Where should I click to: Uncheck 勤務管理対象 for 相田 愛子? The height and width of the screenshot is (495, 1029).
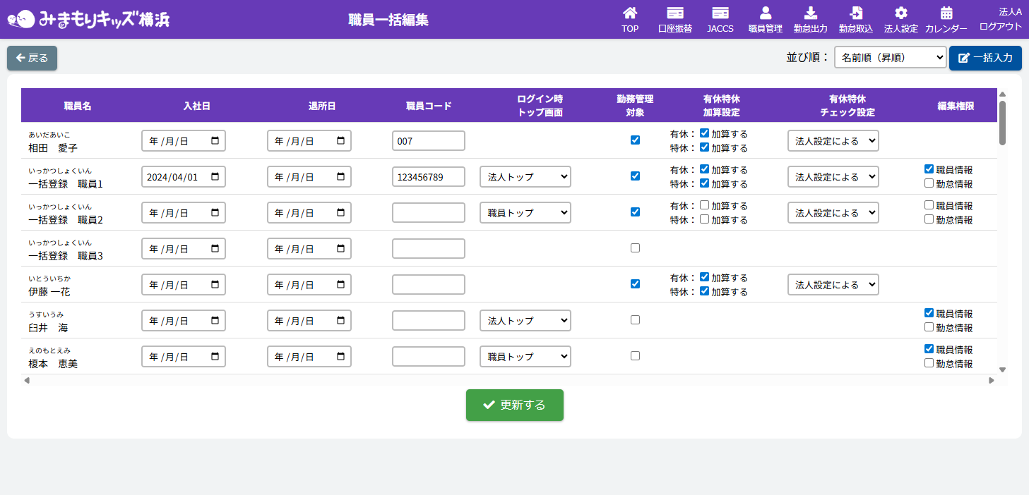[635, 140]
